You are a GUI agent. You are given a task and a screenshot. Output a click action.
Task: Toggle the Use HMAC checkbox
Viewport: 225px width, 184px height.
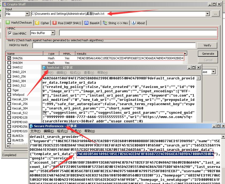10,33
